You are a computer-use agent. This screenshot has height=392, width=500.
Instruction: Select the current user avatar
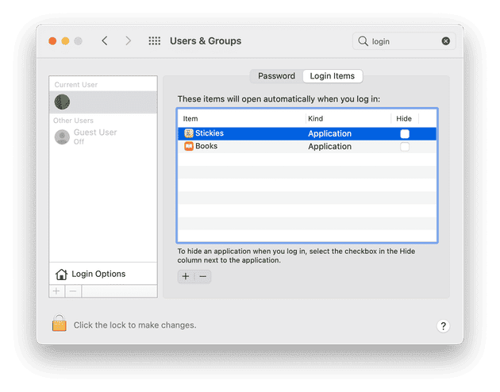pyautogui.click(x=62, y=102)
